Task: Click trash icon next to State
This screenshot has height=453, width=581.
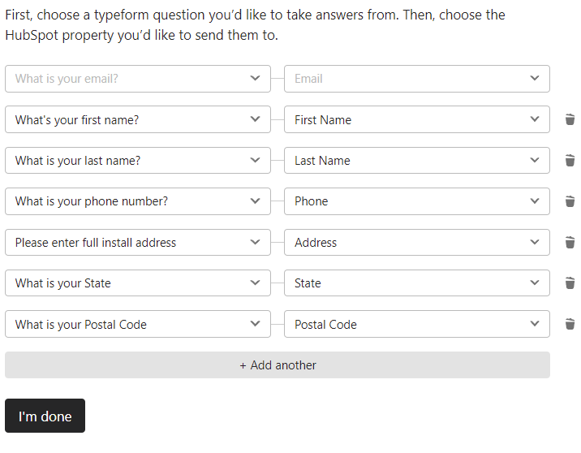Action: [570, 283]
